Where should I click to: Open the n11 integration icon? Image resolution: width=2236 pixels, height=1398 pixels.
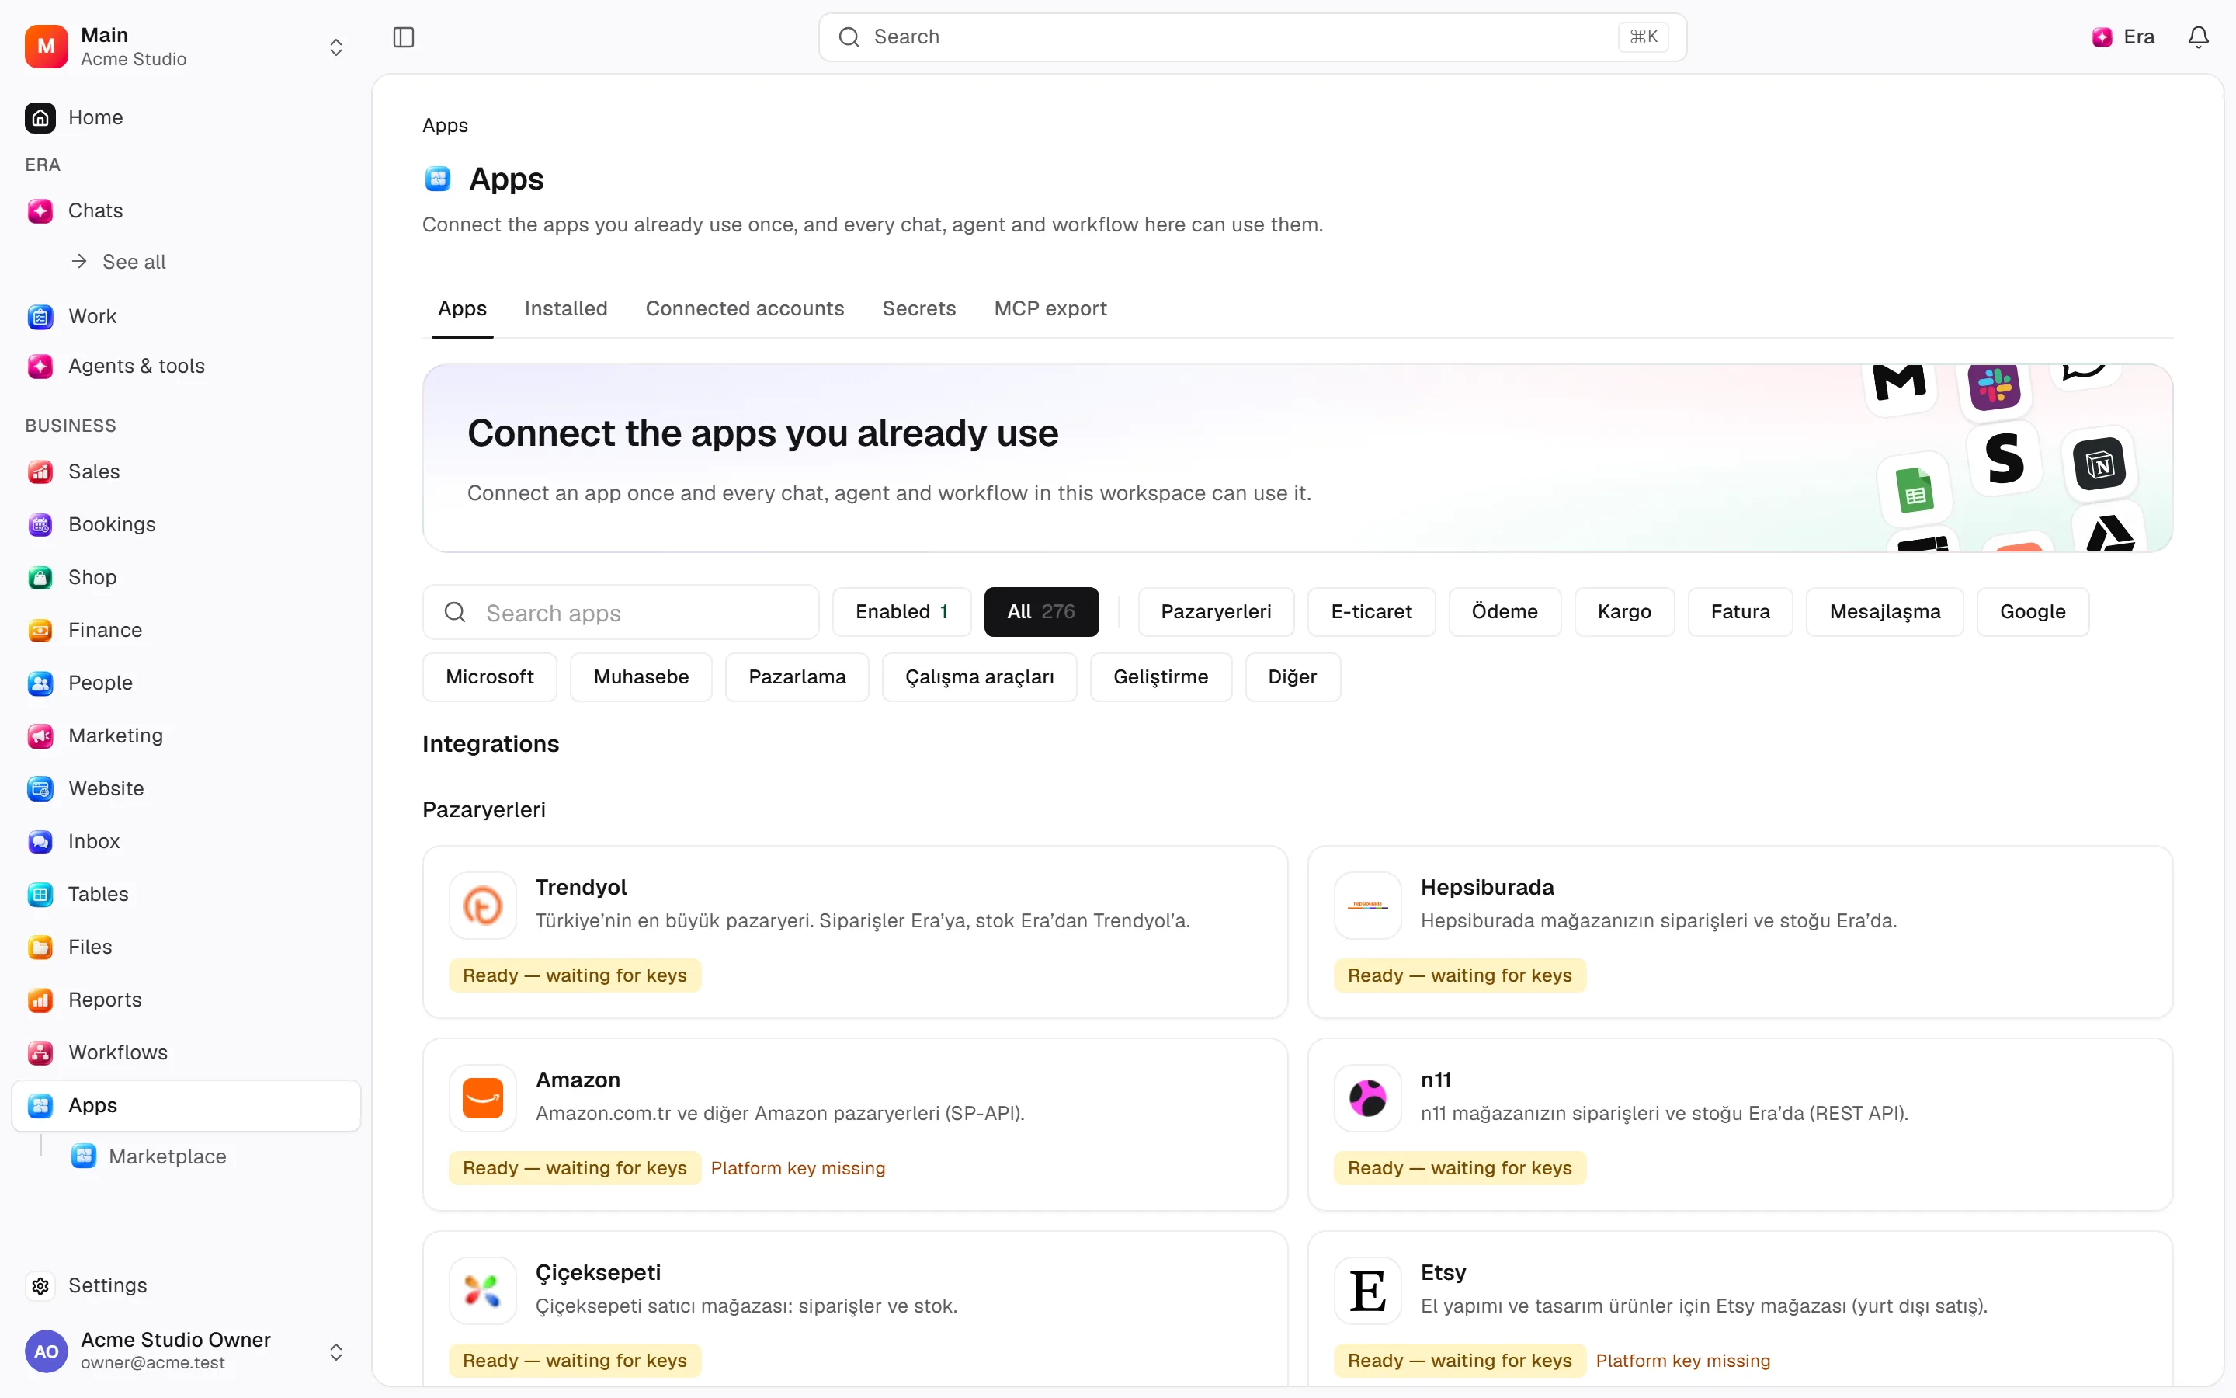click(1367, 1097)
